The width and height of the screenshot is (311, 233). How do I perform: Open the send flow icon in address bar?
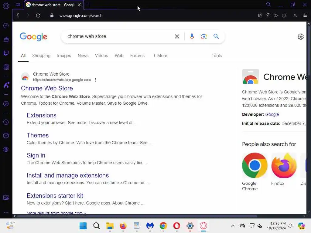click(276, 15)
